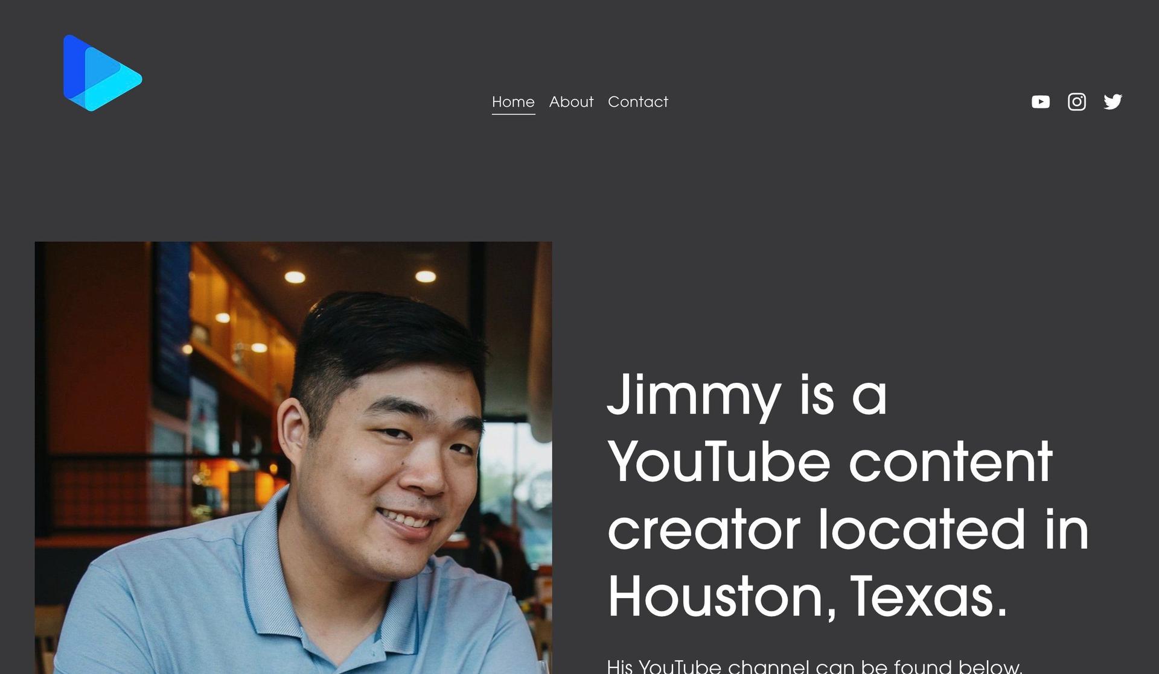
Task: Open the About page link
Action: tap(571, 102)
